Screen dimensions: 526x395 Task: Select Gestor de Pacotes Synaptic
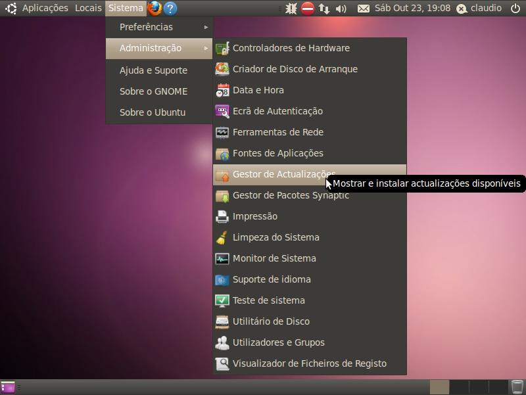[291, 196]
